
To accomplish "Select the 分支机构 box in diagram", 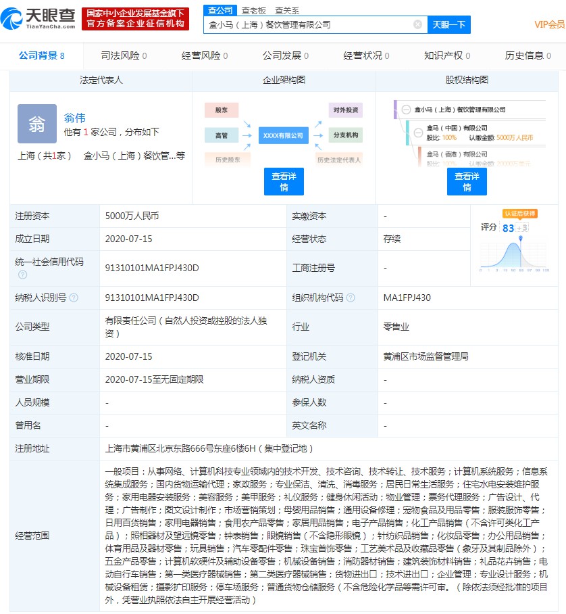I will point(346,135).
